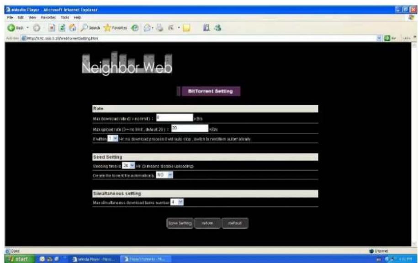The image size is (418, 263).
Task: Open the Help menu
Action: coord(77,17)
